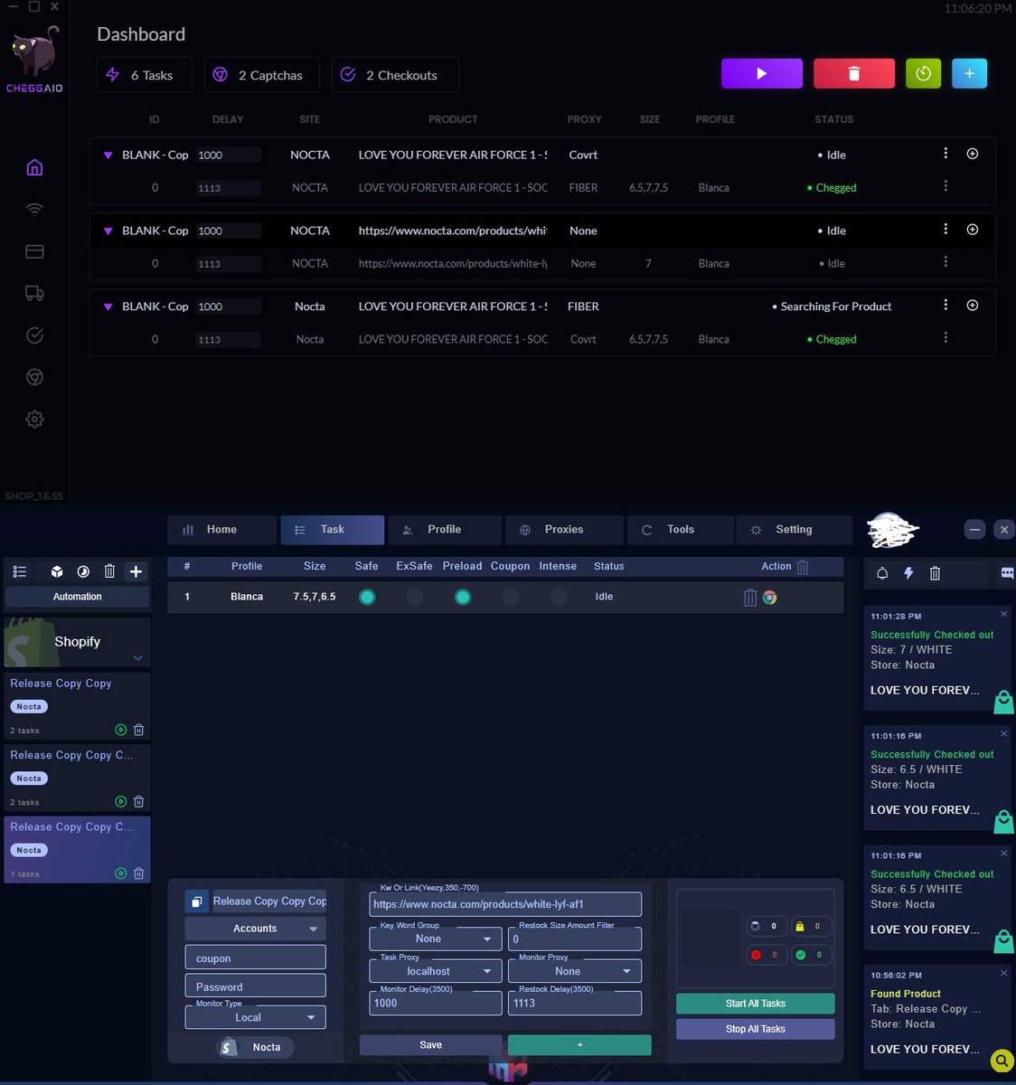Click the task list view icon

[20, 571]
